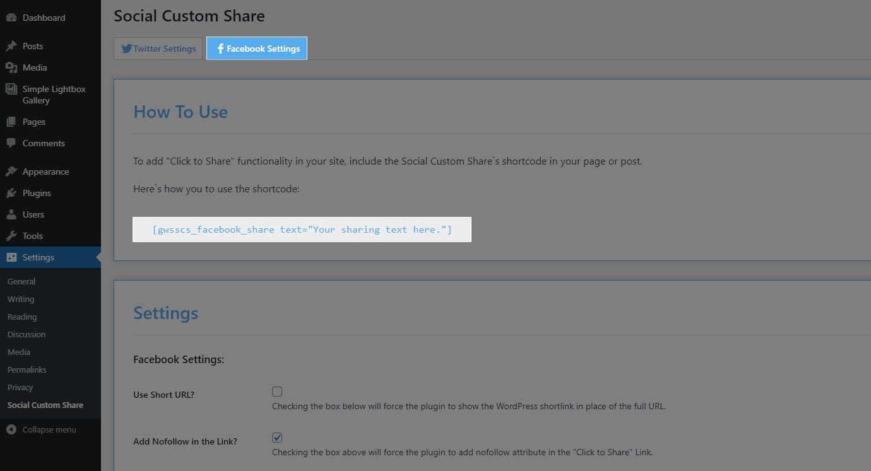871x471 pixels.
Task: Click the gwsscs_facebook_share shortcode box
Action: click(x=302, y=230)
